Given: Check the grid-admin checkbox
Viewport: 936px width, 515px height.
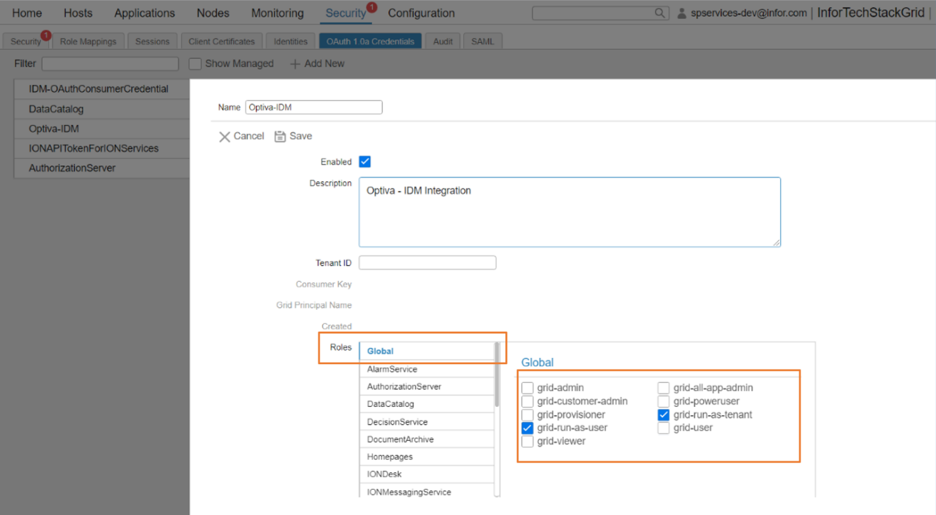Looking at the screenshot, I should point(527,387).
